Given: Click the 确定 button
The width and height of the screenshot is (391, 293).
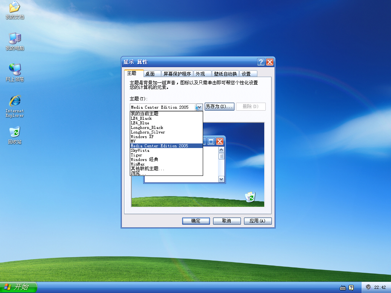Looking at the screenshot, I should click(196, 221).
